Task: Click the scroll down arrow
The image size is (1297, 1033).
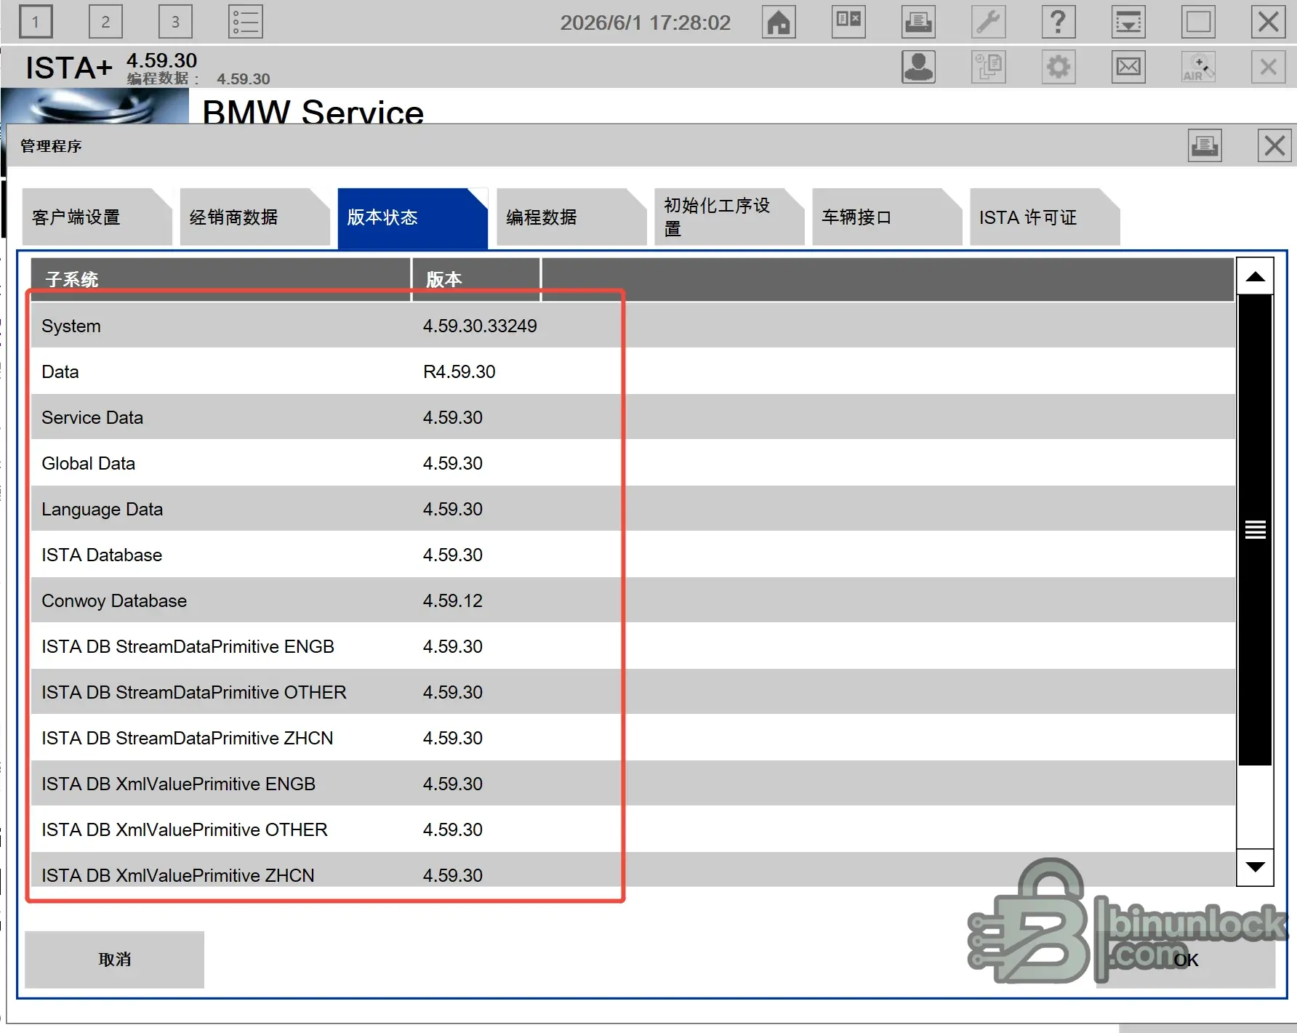Action: (x=1255, y=867)
